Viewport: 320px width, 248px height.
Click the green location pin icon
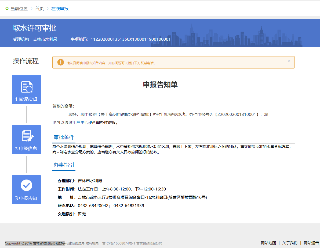(x=7, y=9)
